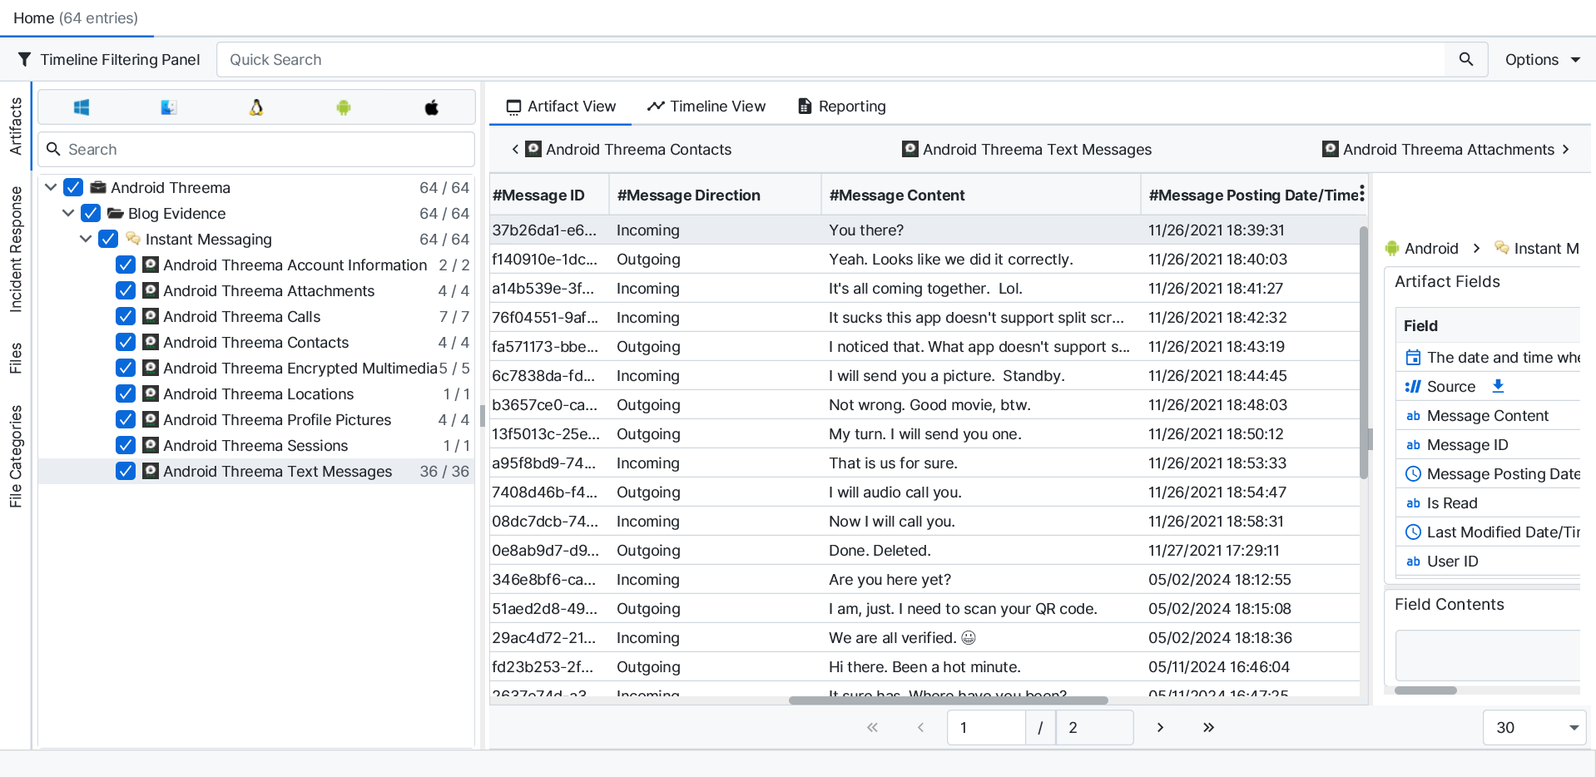Uncheck Android Threema Calls checkbox
The width and height of the screenshot is (1596, 777).
(126, 317)
